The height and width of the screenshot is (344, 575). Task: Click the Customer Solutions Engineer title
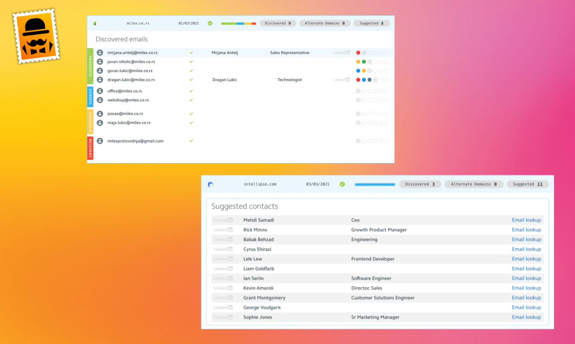(383, 298)
